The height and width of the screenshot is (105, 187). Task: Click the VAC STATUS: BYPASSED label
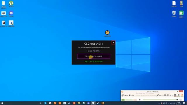[93, 62]
